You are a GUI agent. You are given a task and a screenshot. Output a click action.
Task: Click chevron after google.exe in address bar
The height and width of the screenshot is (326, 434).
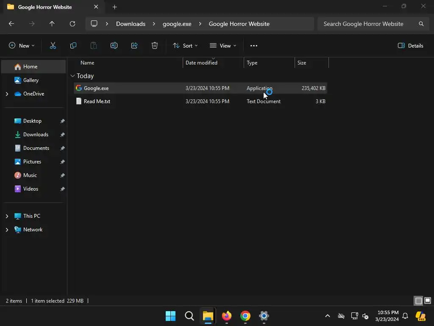coord(200,24)
